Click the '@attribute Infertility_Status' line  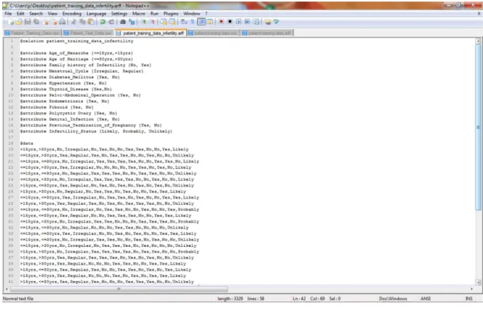pos(96,132)
